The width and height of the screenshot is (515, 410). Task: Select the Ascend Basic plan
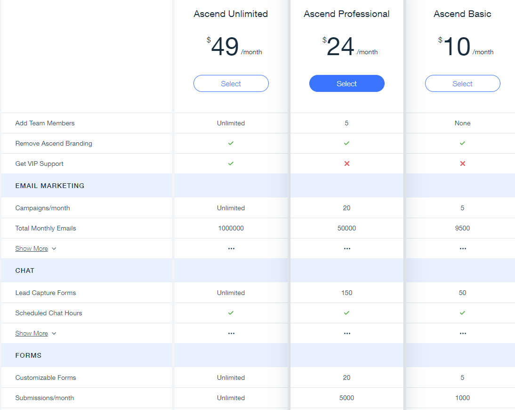pos(462,83)
